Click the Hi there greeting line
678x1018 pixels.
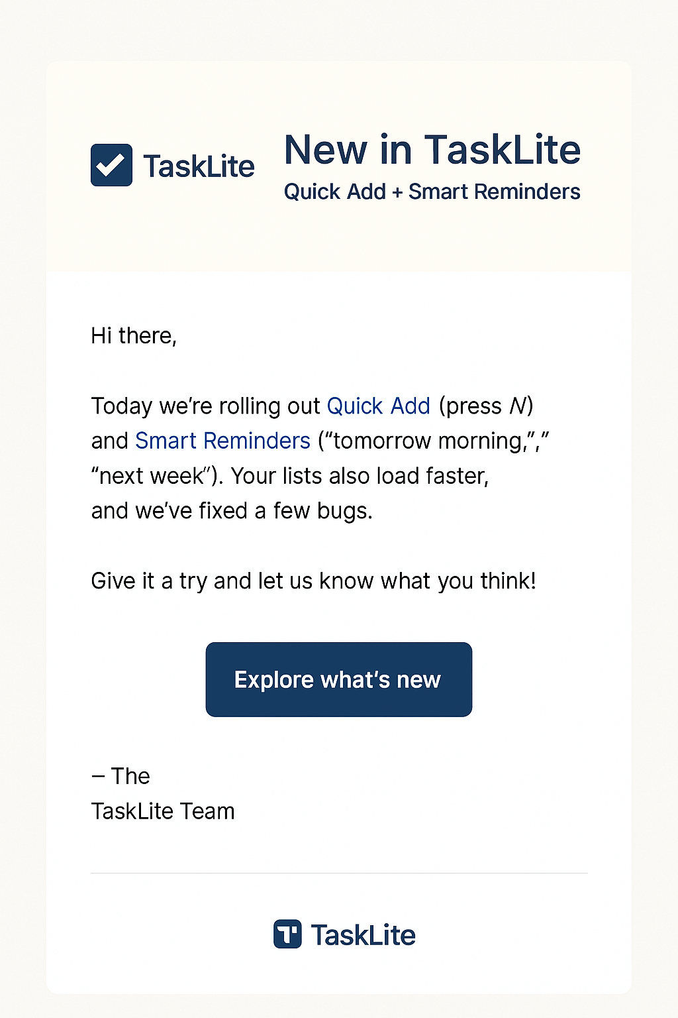[134, 336]
